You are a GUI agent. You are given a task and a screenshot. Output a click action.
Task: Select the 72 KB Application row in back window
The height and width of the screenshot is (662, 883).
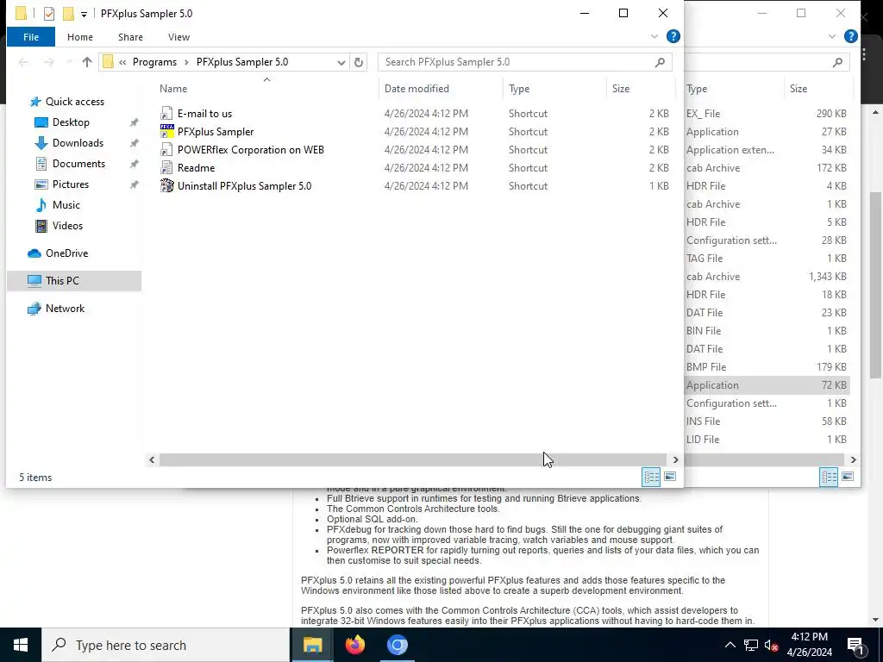pyautogui.click(x=767, y=385)
